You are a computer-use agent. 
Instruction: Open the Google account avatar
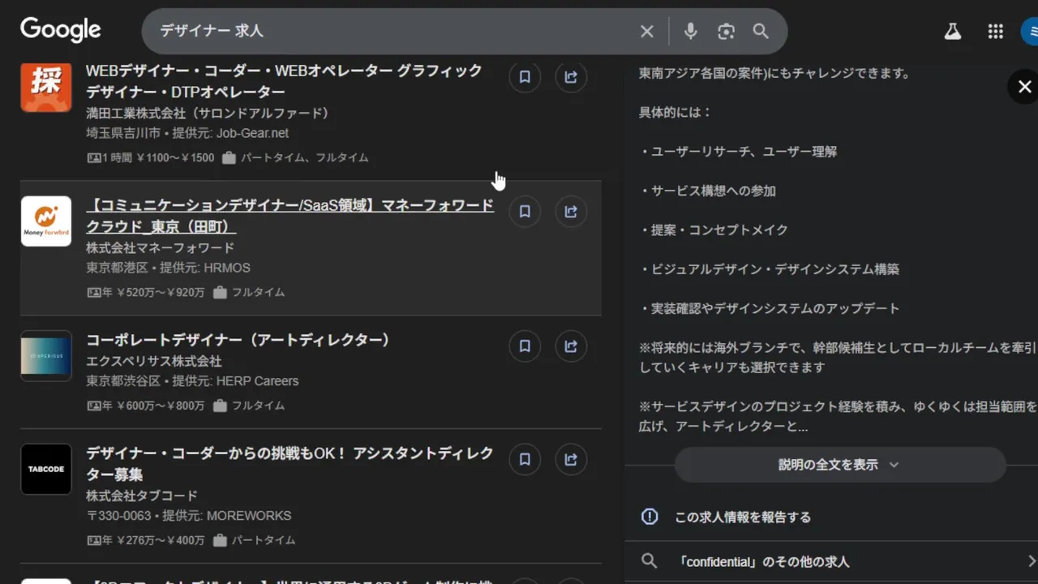pyautogui.click(x=1030, y=32)
